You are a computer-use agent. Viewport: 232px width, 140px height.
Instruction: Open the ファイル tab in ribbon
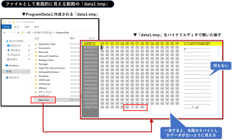(6, 27)
